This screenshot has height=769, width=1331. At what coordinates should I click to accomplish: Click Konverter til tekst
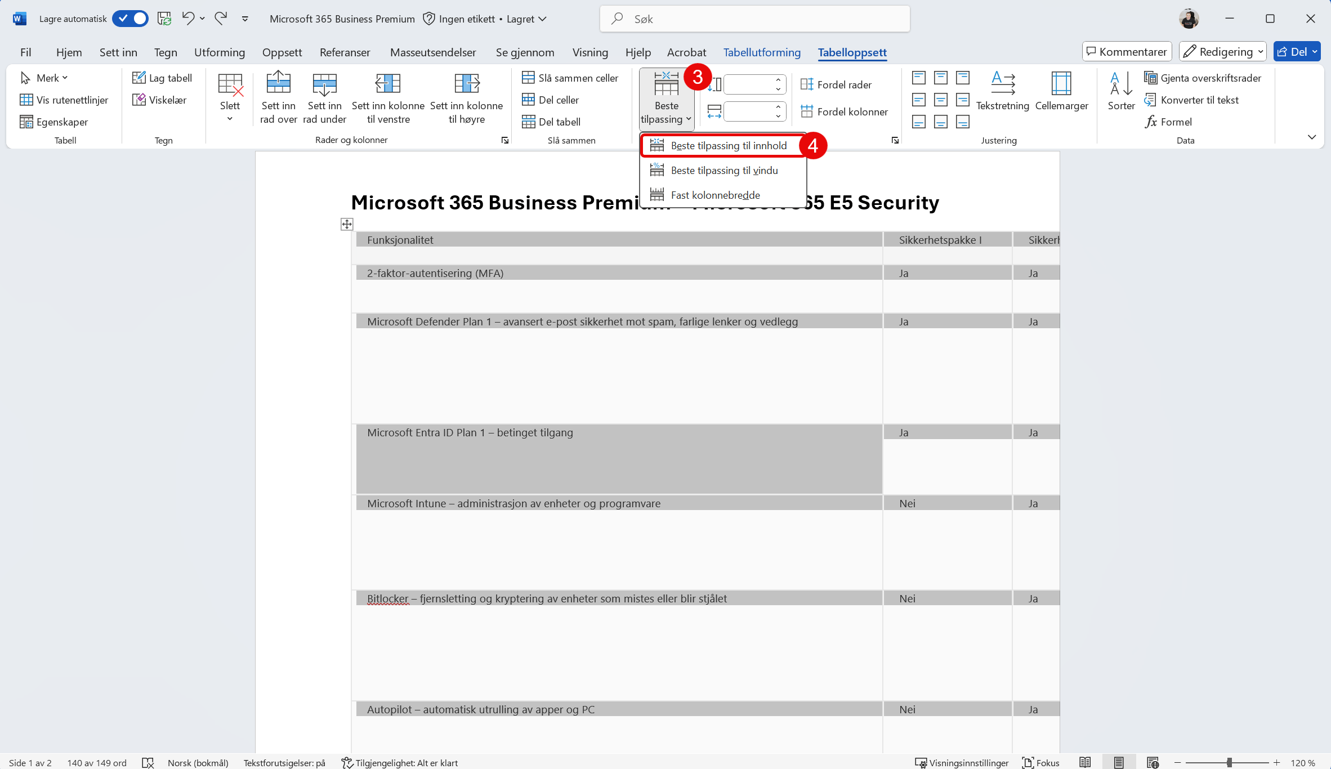[1191, 100]
